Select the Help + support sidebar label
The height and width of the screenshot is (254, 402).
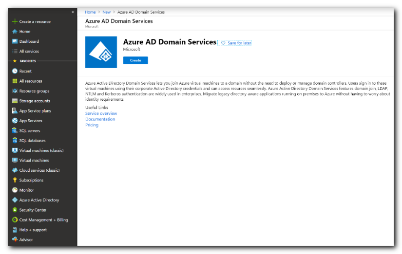pos(33,230)
